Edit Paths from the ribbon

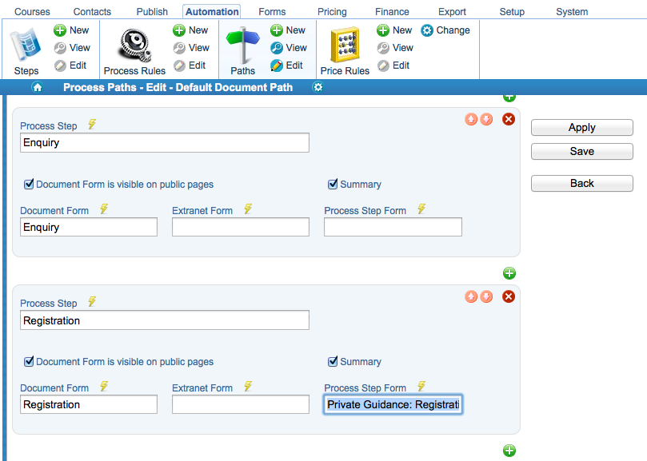[x=287, y=66]
